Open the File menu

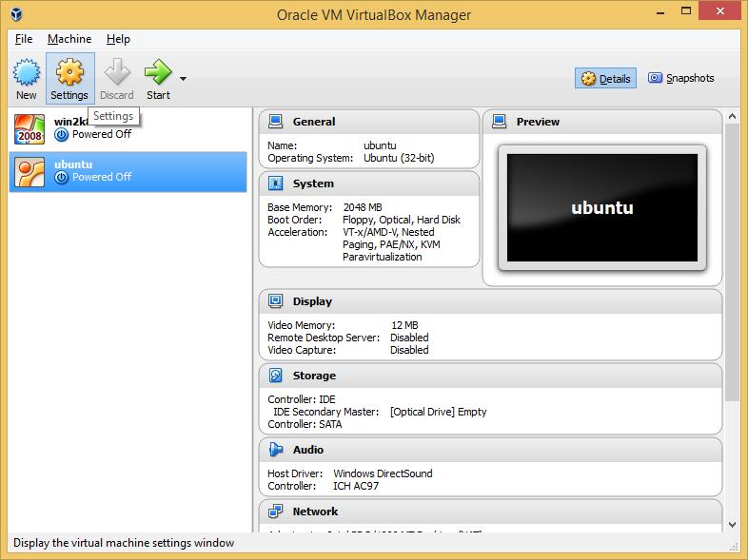(24, 39)
